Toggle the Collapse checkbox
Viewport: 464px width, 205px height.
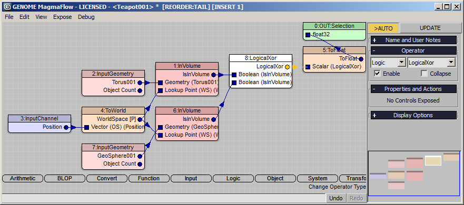point(424,74)
